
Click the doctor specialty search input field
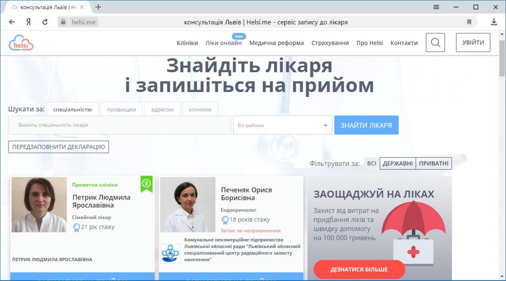[120, 125]
